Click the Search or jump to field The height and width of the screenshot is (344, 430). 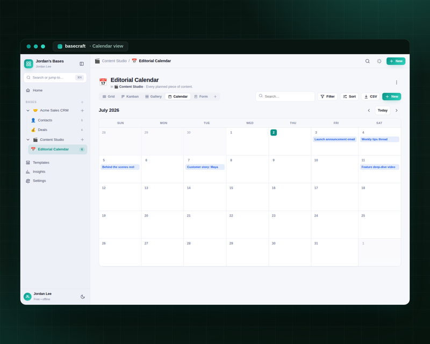click(x=55, y=77)
